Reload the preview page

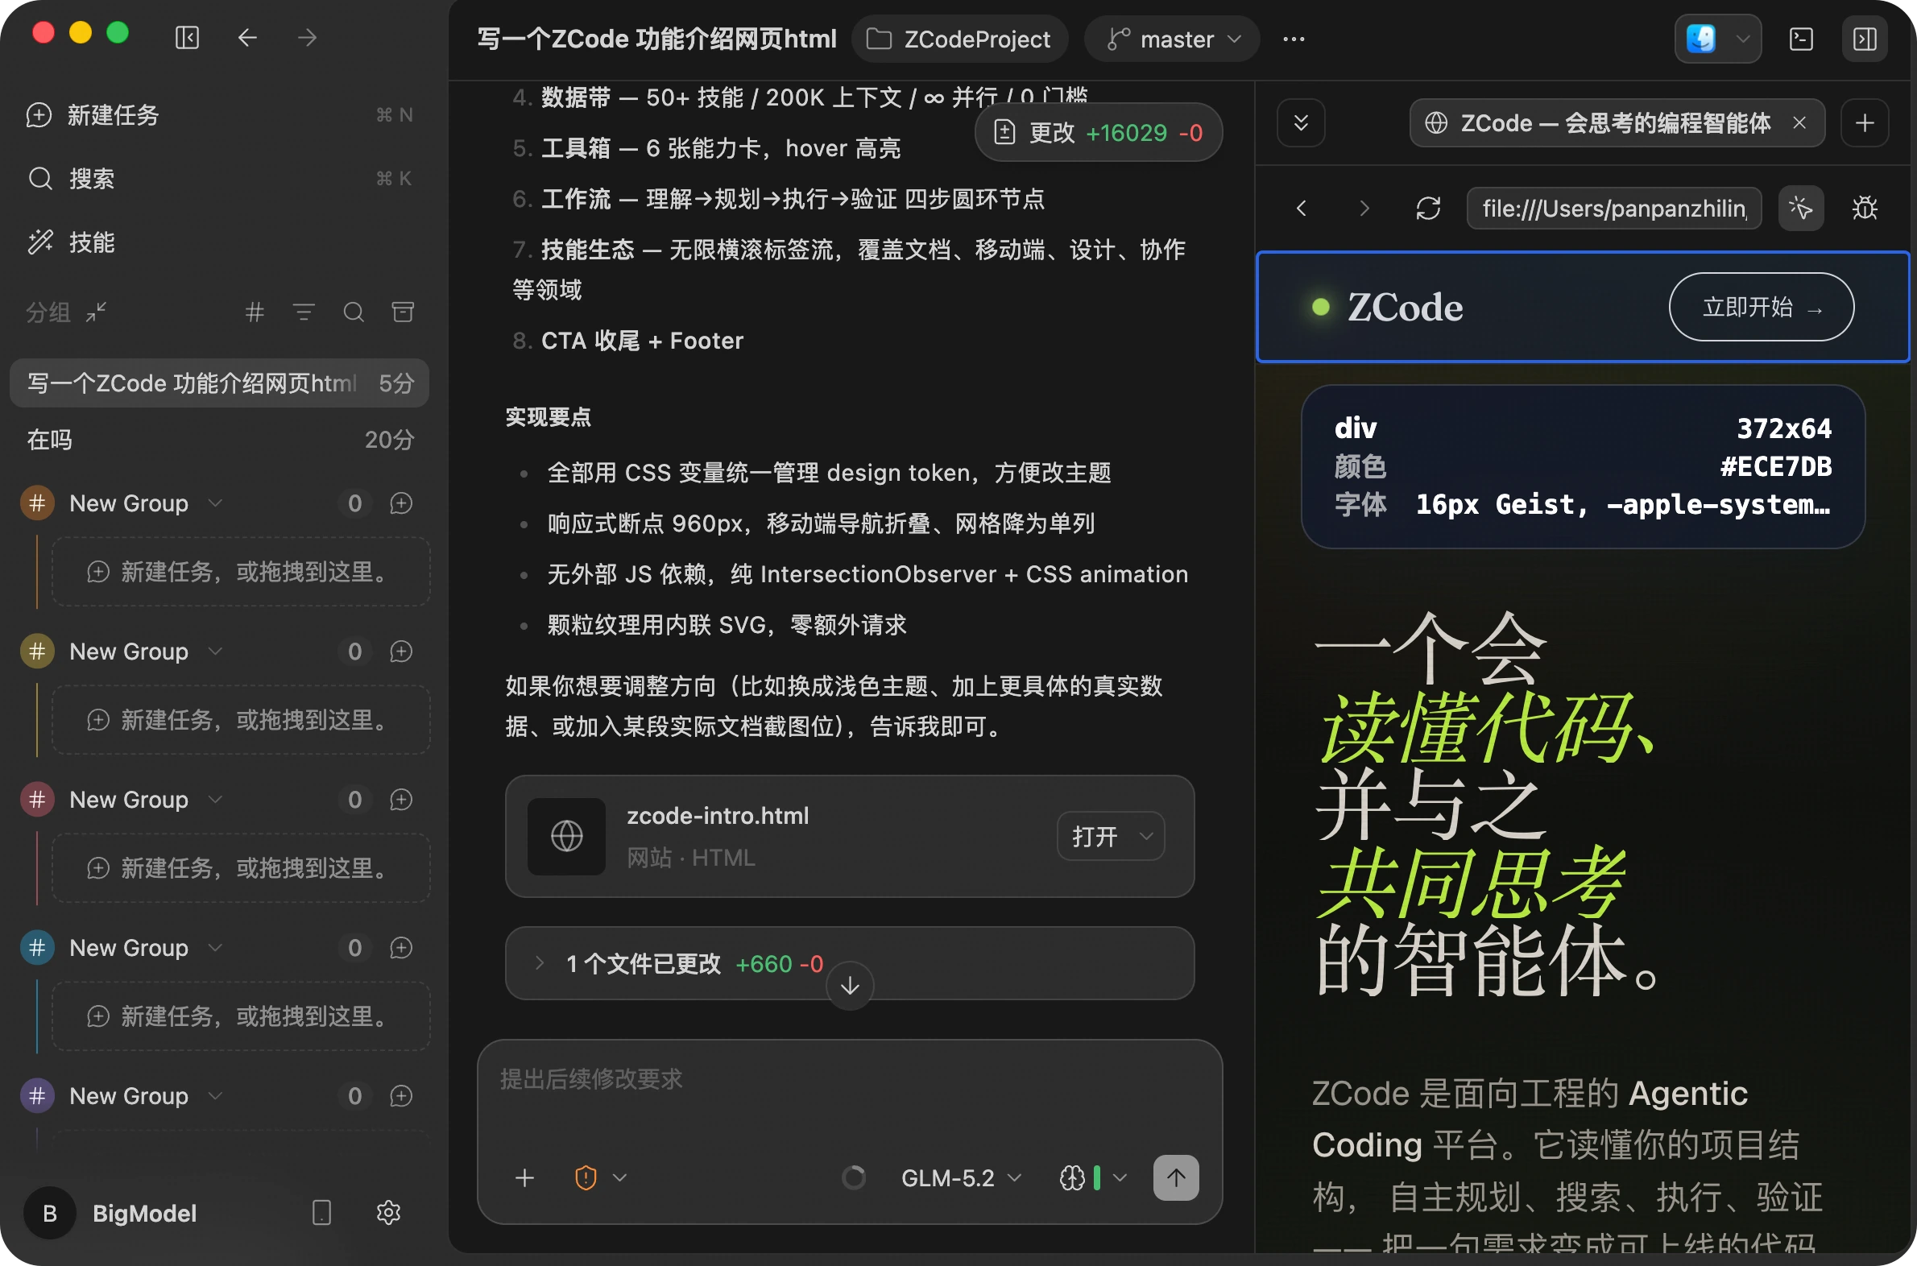coord(1427,209)
